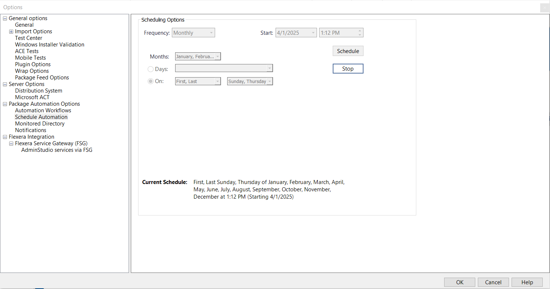The image size is (550, 289).
Task: Collapse the Flexera Integration tree node
Action: tap(5, 137)
